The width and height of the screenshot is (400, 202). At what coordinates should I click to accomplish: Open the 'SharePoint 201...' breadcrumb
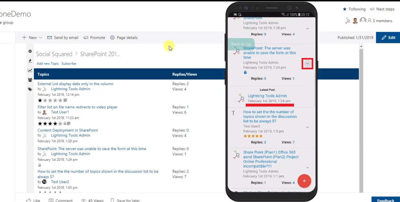click(100, 54)
